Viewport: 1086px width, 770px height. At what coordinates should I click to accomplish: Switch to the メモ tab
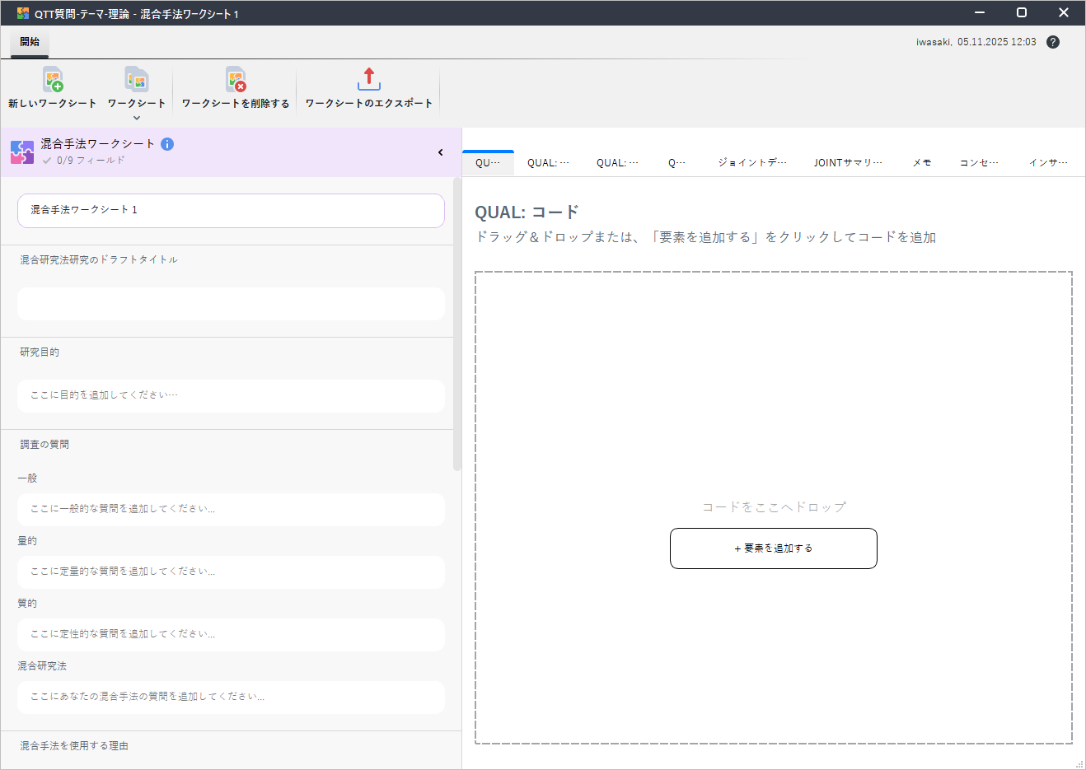click(921, 163)
